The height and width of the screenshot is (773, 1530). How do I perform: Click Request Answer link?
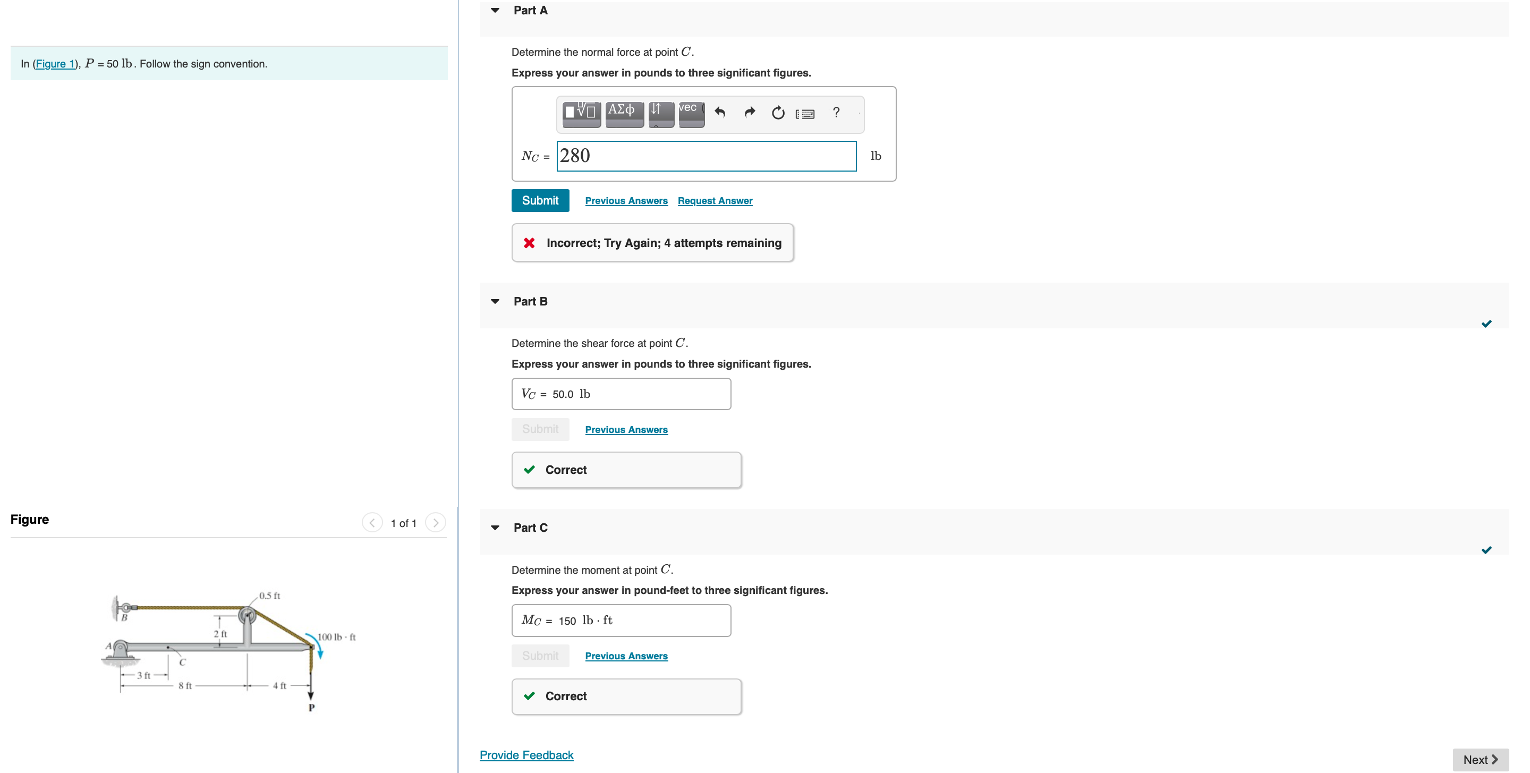click(715, 201)
